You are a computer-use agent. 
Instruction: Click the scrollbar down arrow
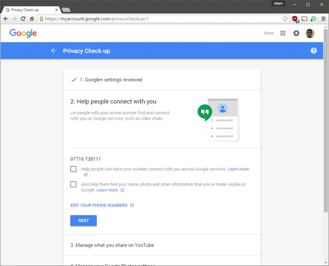coord(326,263)
